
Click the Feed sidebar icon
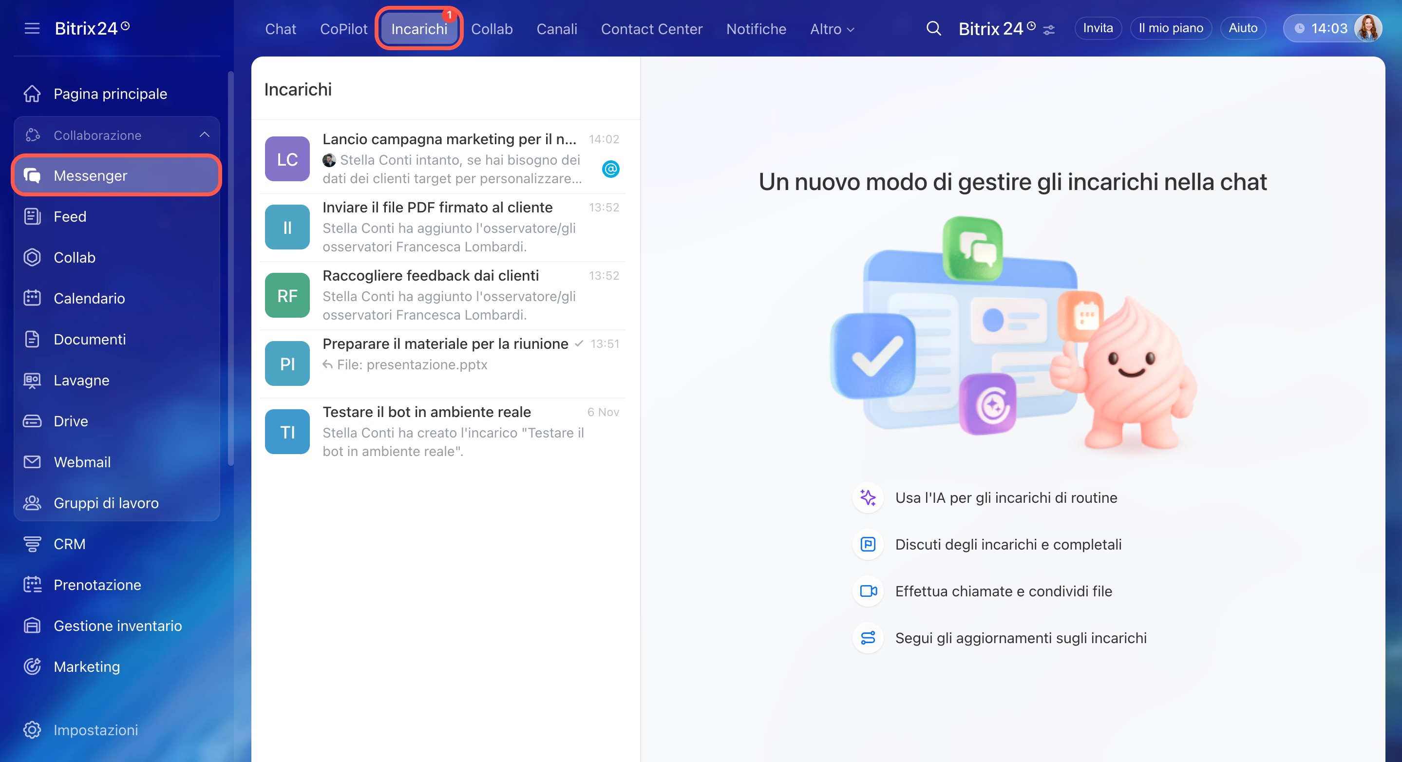click(32, 217)
